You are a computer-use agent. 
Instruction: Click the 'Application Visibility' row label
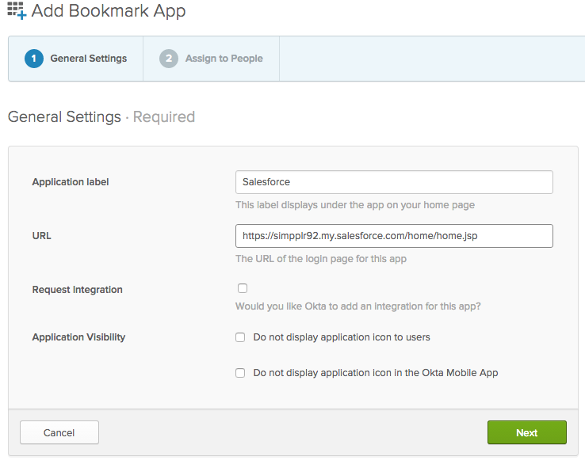pyautogui.click(x=78, y=337)
